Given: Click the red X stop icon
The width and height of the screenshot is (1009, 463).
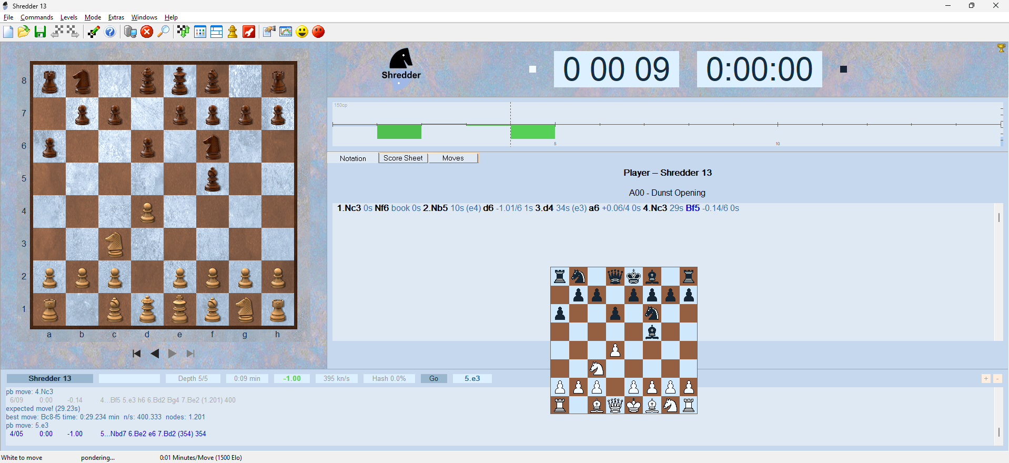Looking at the screenshot, I should pyautogui.click(x=147, y=32).
